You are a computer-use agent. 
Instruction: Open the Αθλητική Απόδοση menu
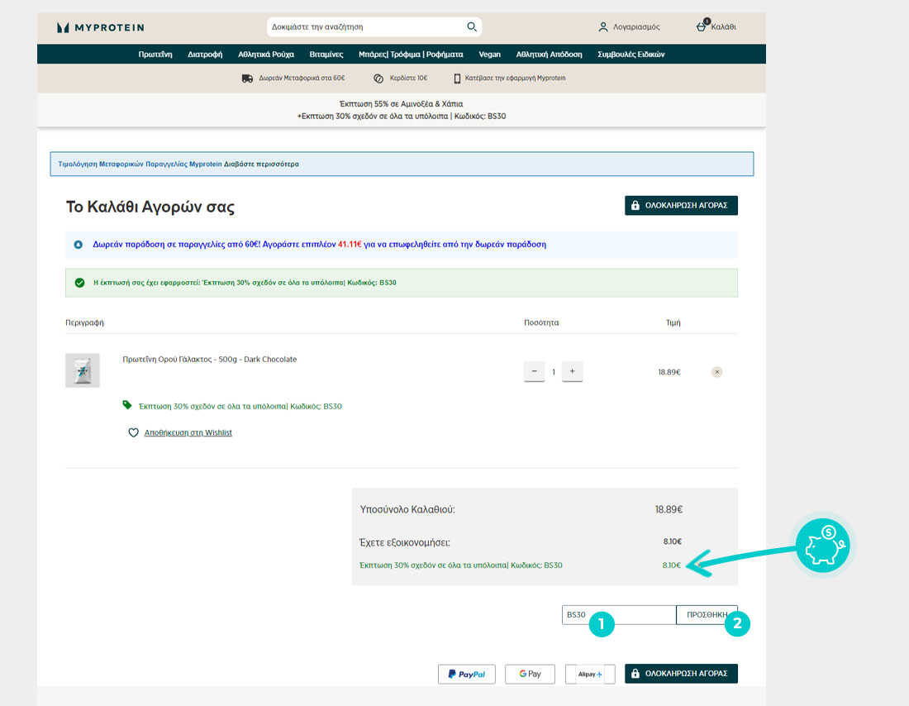[549, 54]
